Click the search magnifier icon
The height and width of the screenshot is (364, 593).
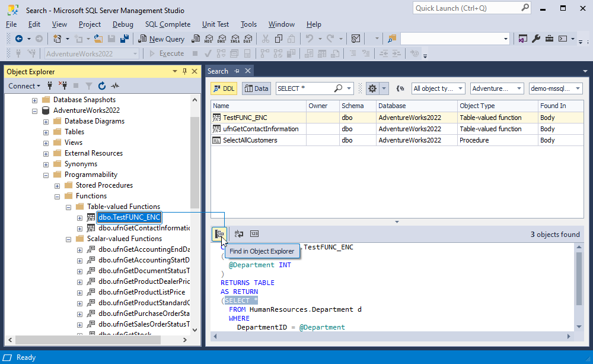(x=338, y=88)
